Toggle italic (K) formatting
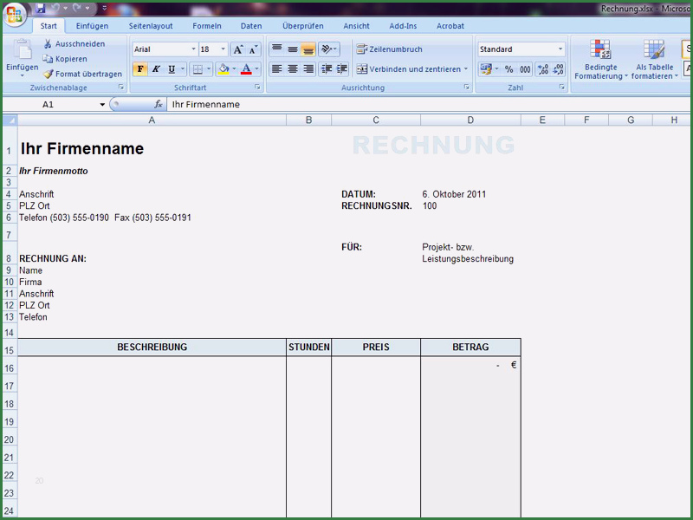 pos(156,69)
